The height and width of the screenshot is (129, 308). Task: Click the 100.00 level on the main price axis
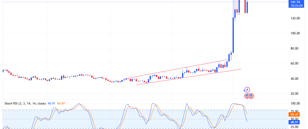(x=295, y=33)
